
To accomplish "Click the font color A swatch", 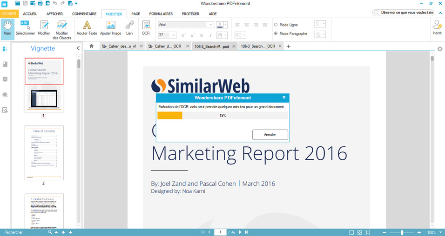I will click(x=220, y=25).
